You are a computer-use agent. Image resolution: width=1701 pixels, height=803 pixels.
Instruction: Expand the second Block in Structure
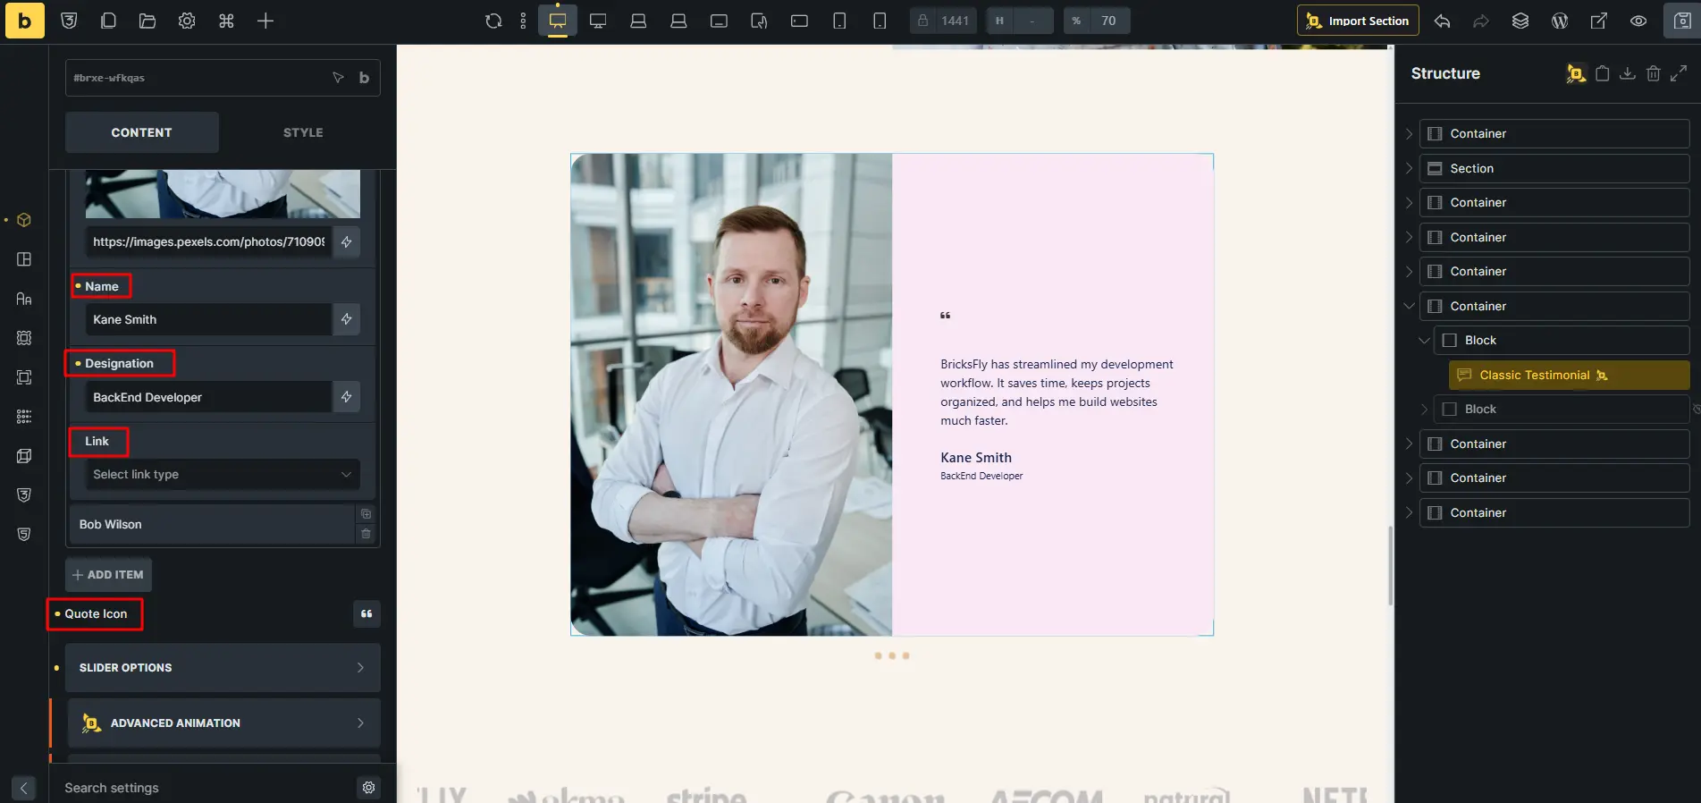point(1424,410)
